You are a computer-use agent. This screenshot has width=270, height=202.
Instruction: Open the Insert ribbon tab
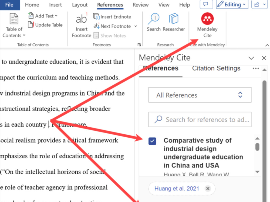tap(55, 5)
